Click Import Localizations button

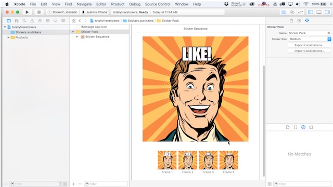309,51
